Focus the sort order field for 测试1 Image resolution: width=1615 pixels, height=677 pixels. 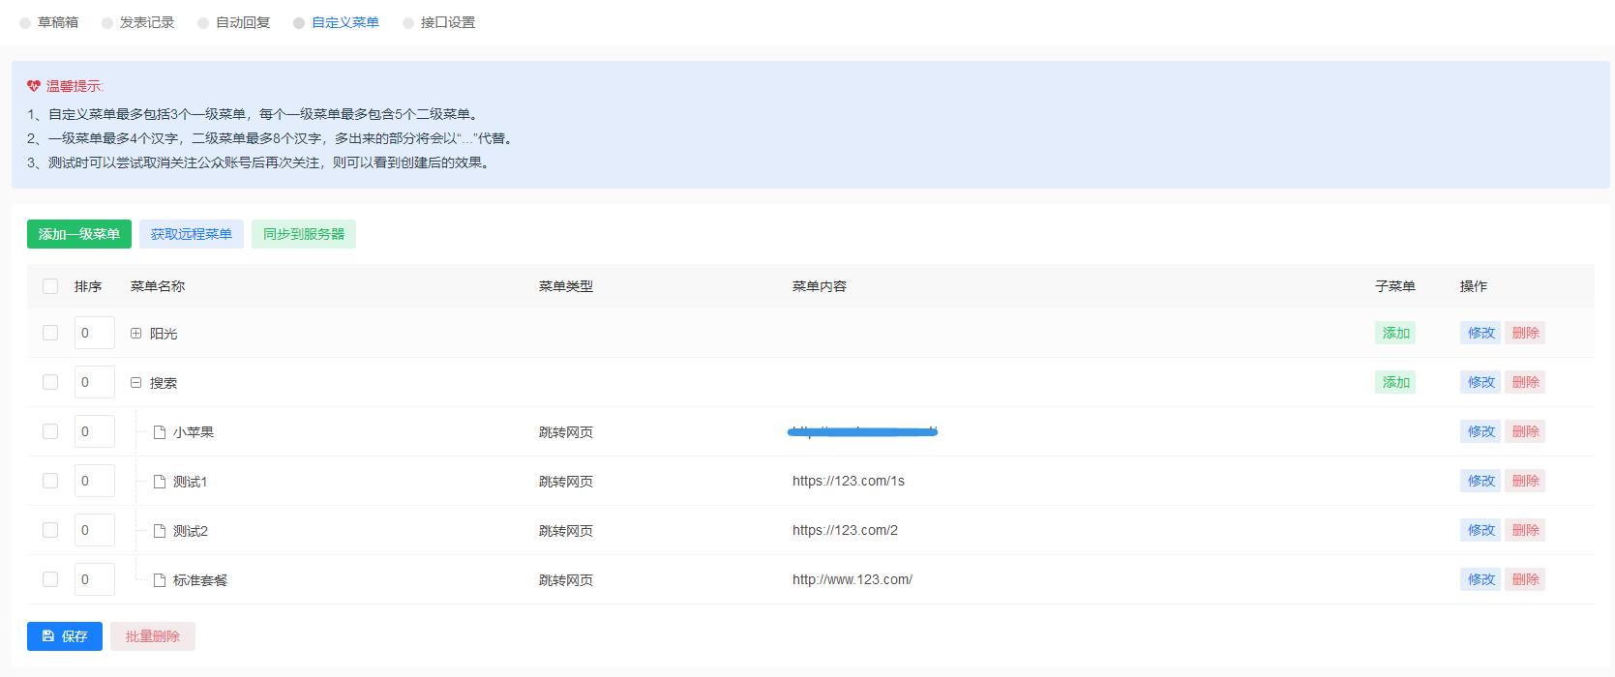[x=95, y=481]
